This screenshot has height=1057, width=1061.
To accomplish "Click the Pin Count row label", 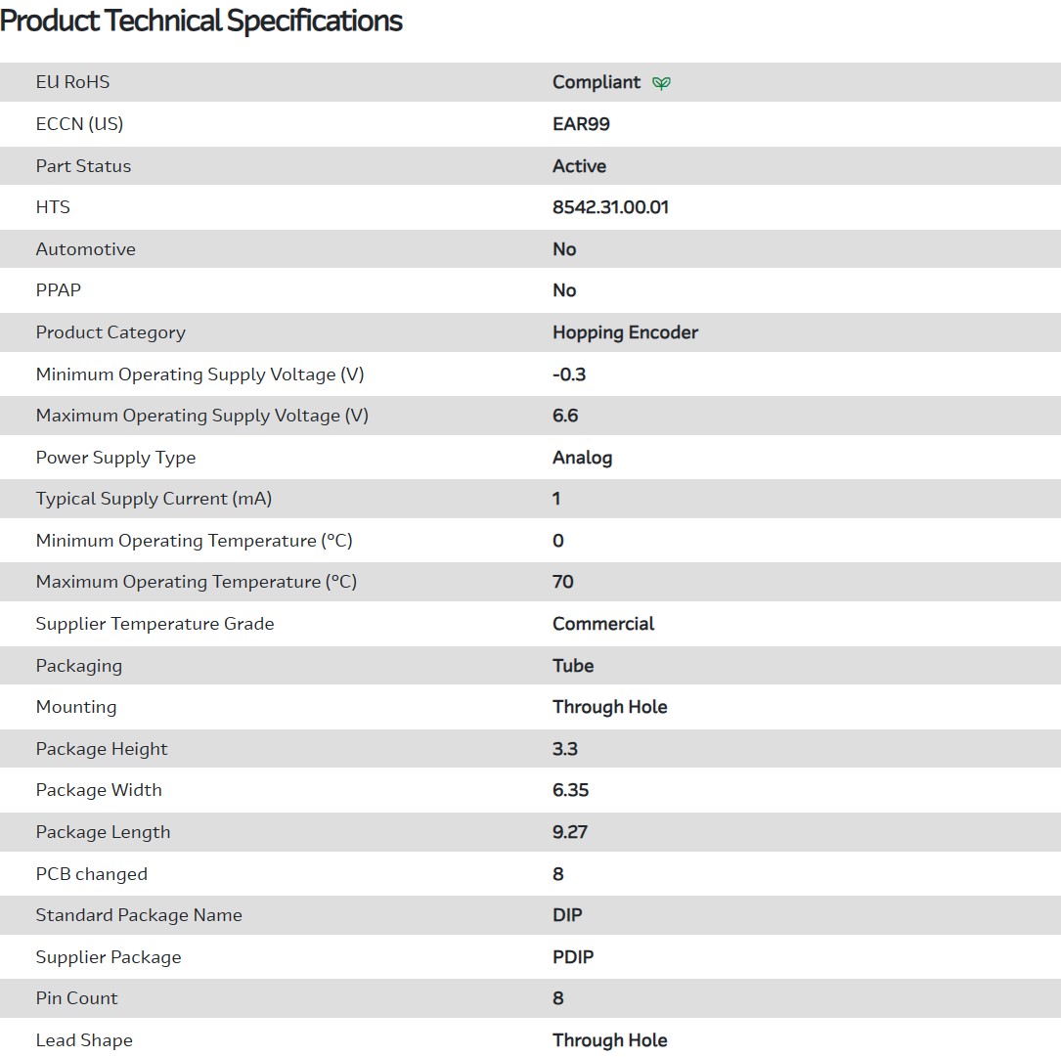I will pyautogui.click(x=76, y=998).
